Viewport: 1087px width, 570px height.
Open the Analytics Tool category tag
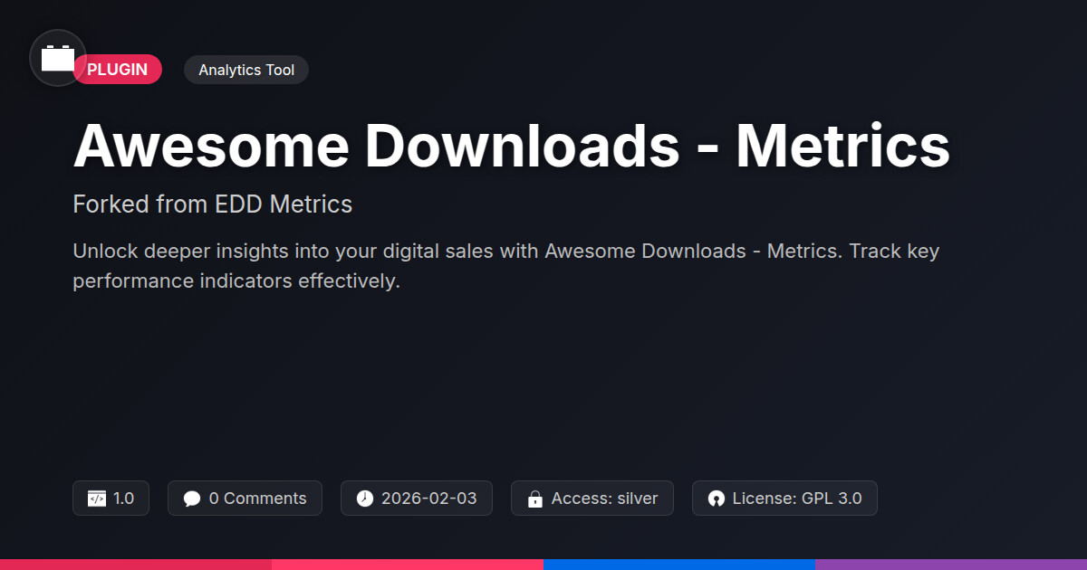click(x=246, y=70)
